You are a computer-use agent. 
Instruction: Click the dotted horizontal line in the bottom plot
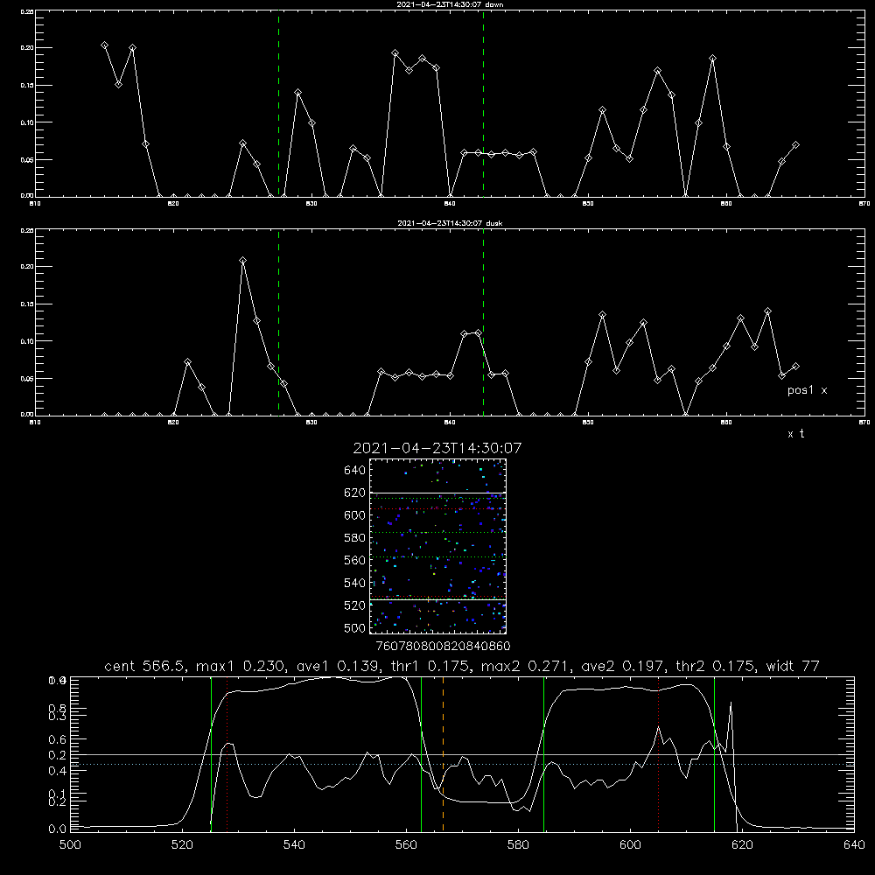pyautogui.click(x=462, y=764)
